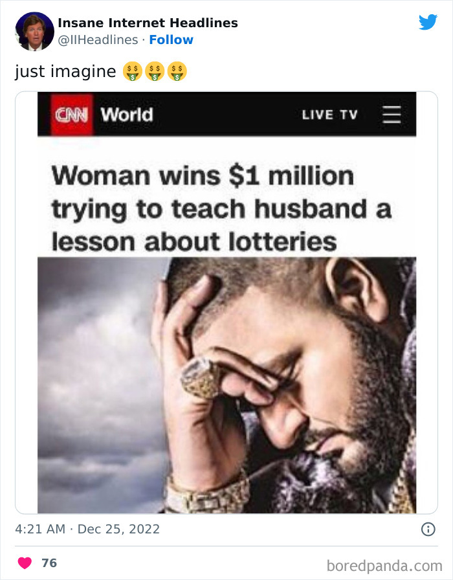
Task: View the 76 likes count
Action: click(x=49, y=563)
